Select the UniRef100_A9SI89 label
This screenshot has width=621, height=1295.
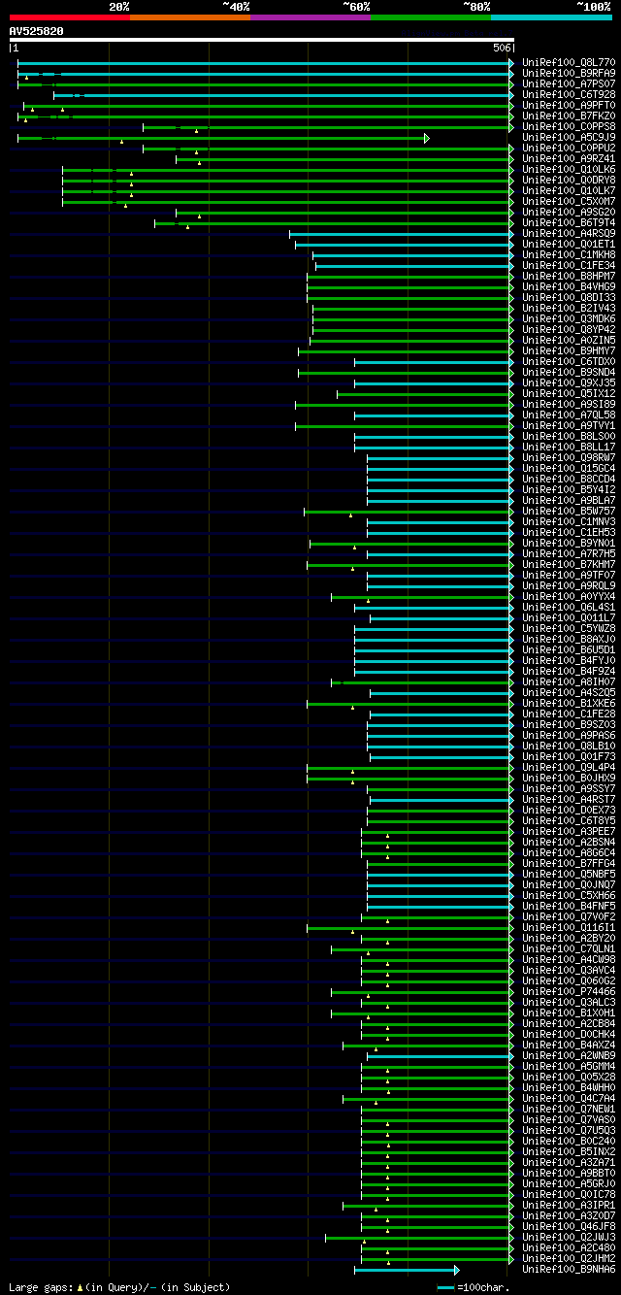(569, 405)
